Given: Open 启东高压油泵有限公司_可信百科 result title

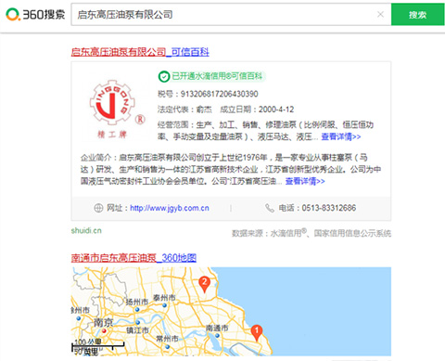Looking at the screenshot, I should [140, 52].
